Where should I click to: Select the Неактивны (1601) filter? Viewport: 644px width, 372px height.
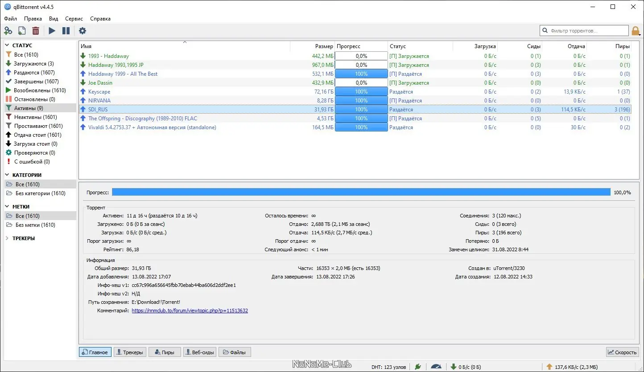(x=40, y=117)
